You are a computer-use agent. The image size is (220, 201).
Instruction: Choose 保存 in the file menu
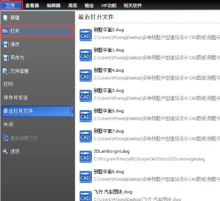(x=38, y=44)
